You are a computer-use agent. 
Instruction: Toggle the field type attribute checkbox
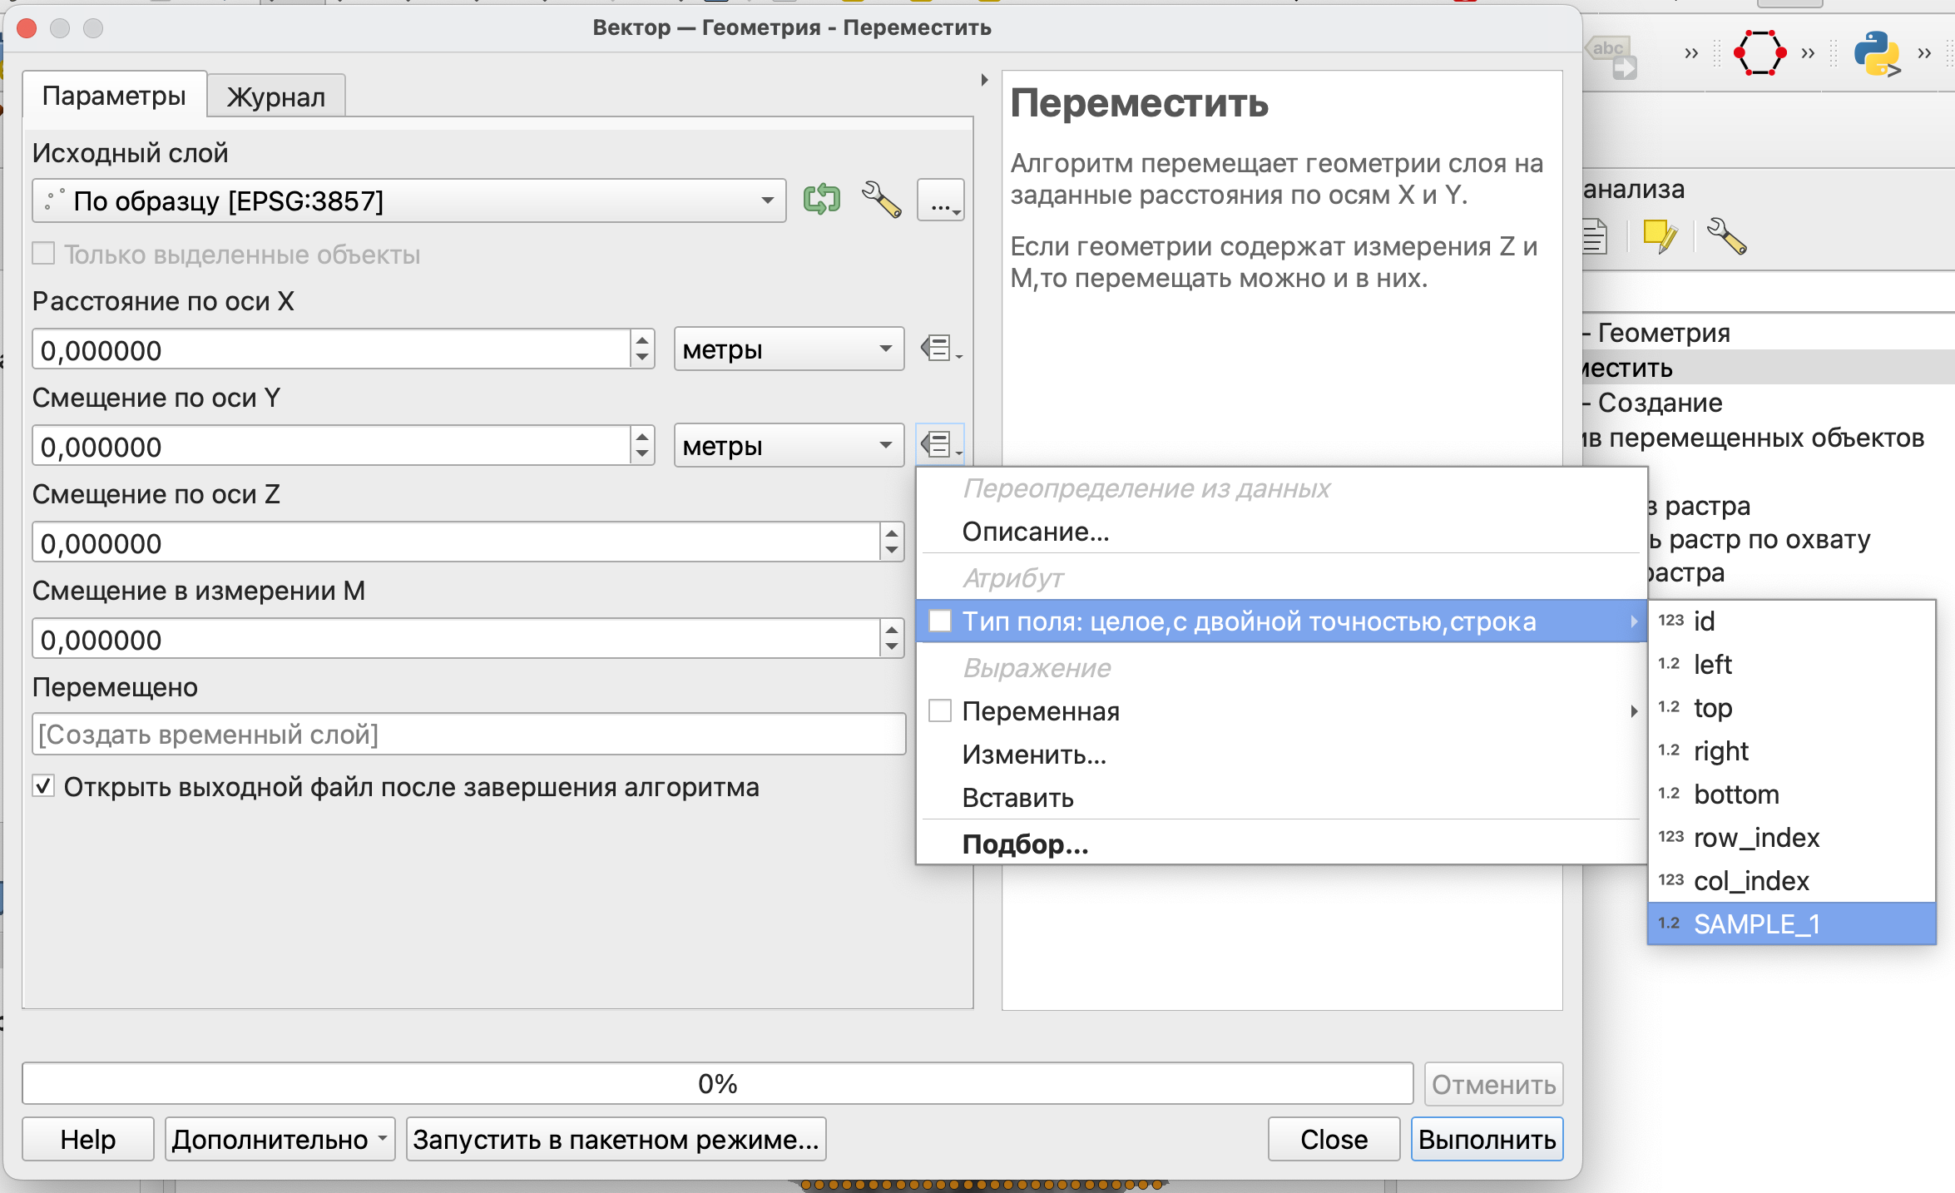coord(940,621)
